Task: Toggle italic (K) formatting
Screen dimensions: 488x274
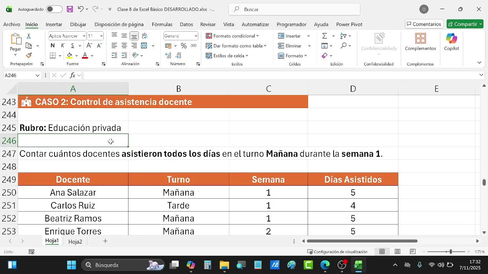Action: (x=63, y=46)
